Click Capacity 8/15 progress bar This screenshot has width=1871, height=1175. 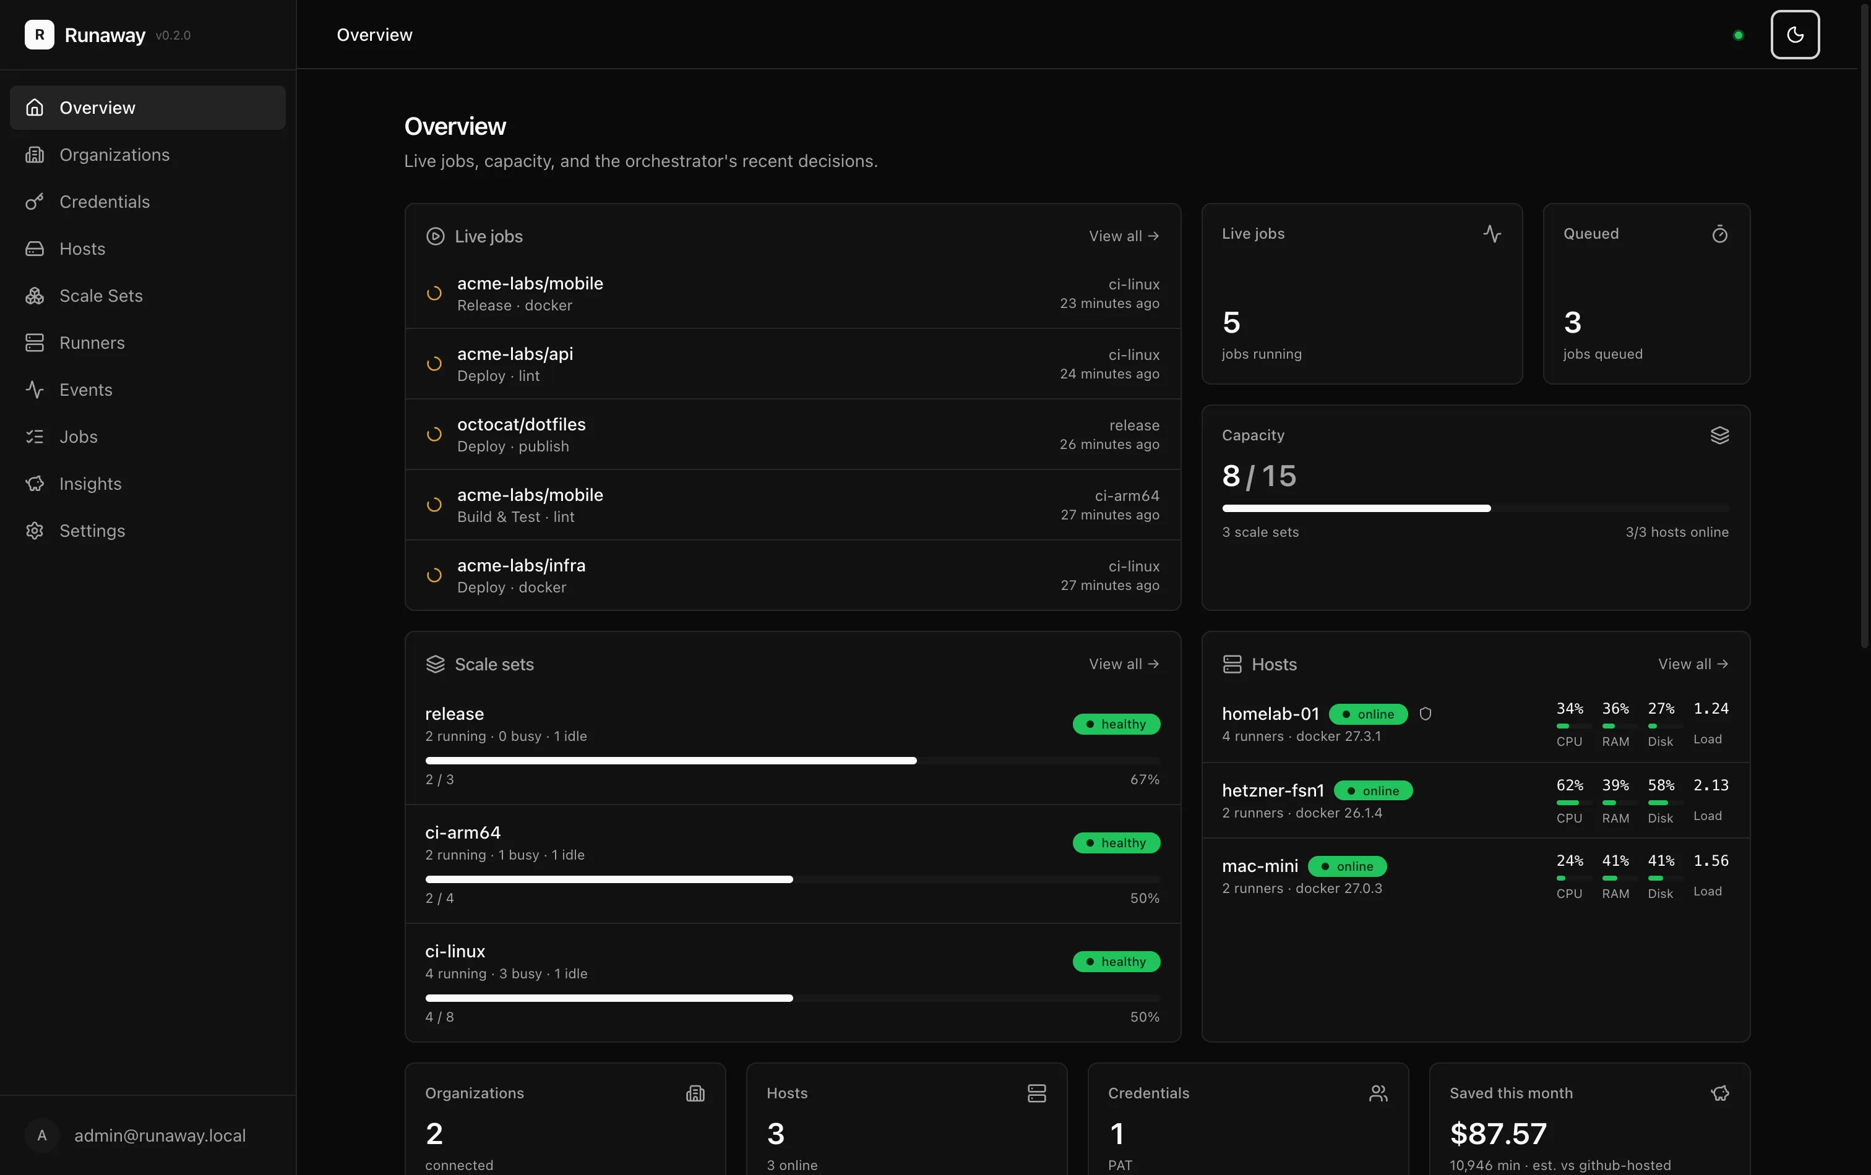1476,509
